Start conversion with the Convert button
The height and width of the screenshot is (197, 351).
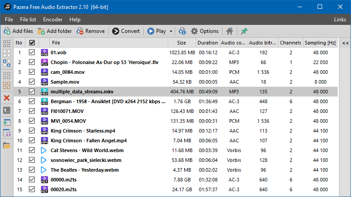[x=126, y=31]
